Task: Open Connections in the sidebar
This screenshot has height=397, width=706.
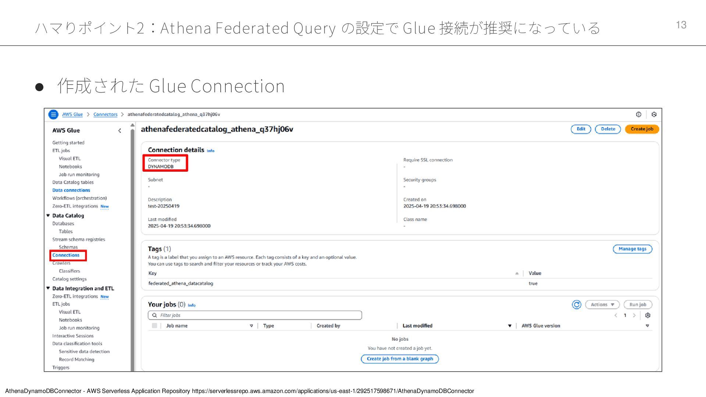Action: (x=66, y=255)
